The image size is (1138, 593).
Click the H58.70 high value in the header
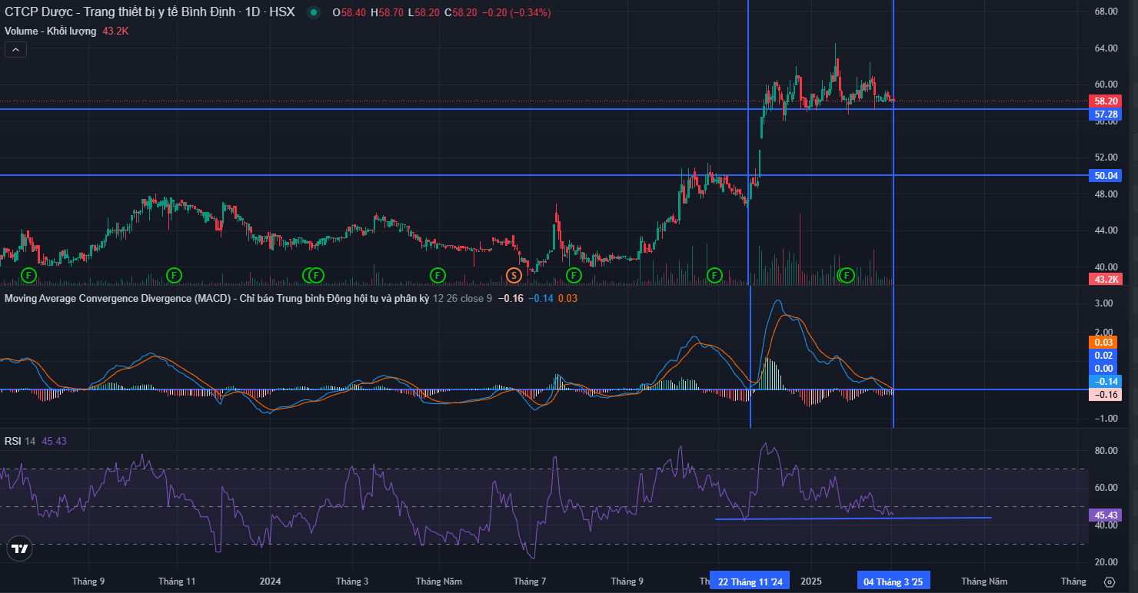coord(387,12)
